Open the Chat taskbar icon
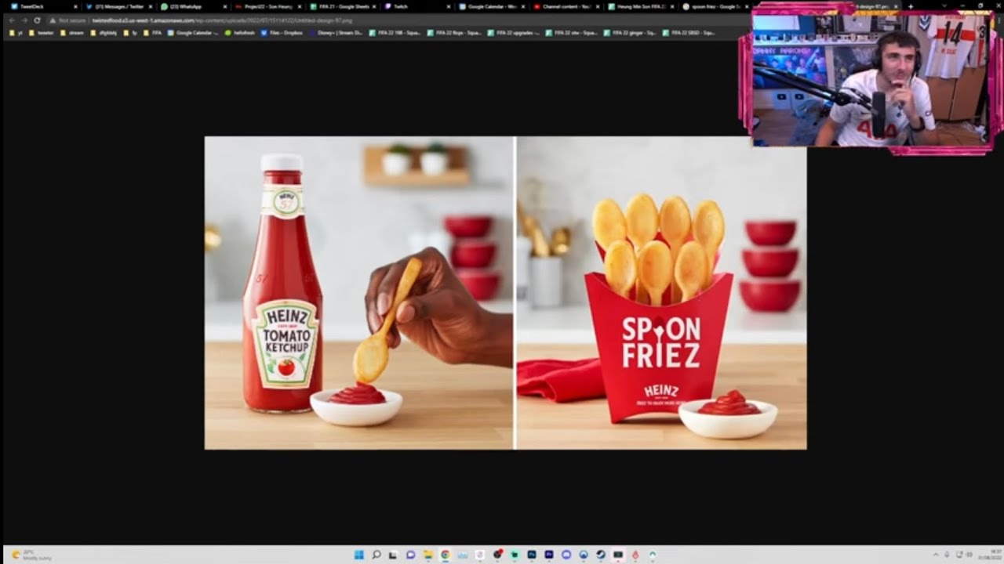Screen dimensions: 1004x564 click(410, 555)
